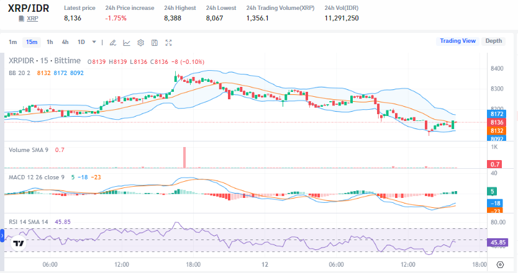Select the 1m timeframe
This screenshot has width=518, height=273.
(12, 42)
